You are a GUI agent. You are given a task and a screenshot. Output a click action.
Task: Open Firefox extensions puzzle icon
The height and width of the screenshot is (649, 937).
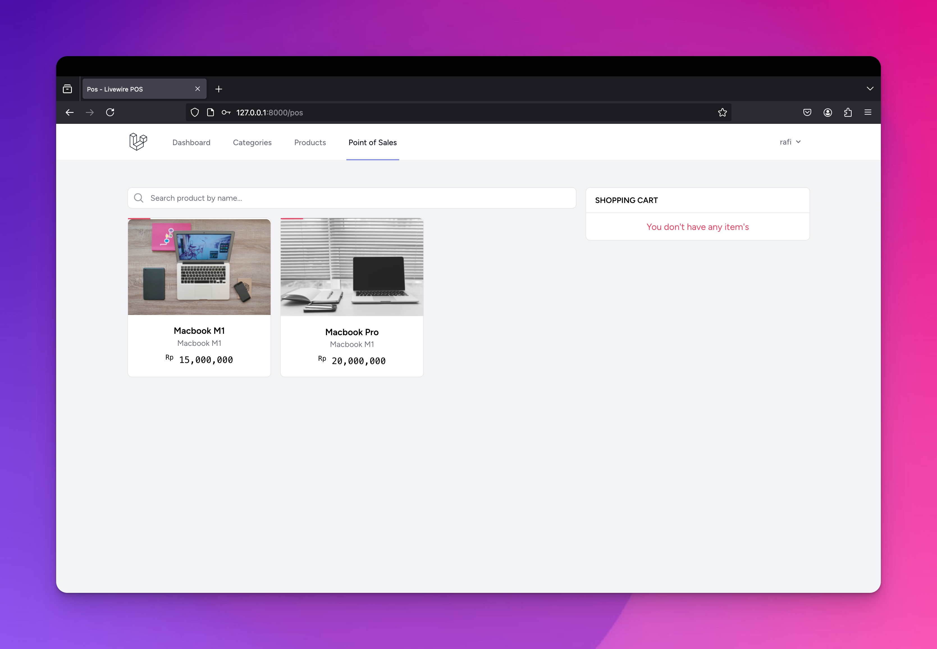click(x=847, y=112)
